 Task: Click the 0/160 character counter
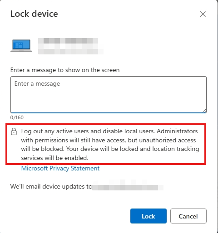point(17,117)
